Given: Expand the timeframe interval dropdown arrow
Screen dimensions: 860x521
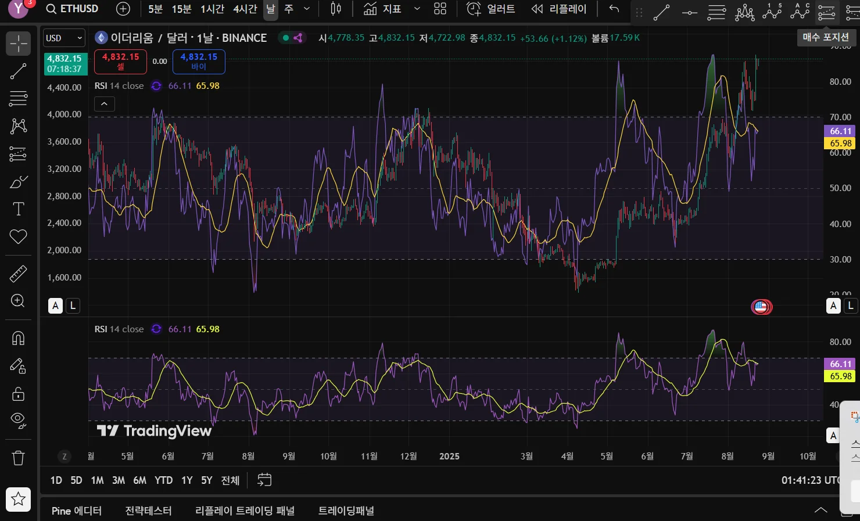Looking at the screenshot, I should tap(307, 9).
